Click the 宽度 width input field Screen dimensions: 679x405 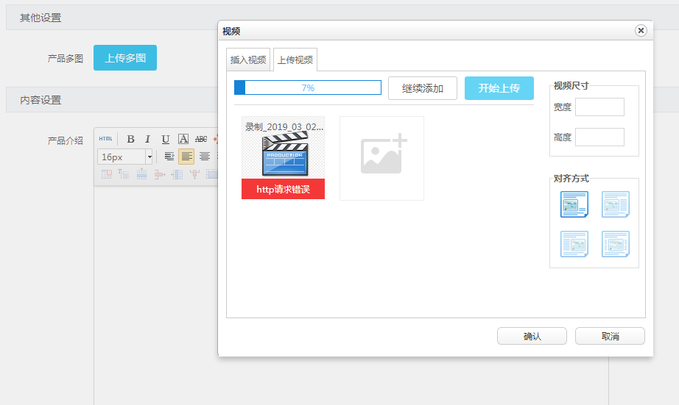tap(599, 107)
